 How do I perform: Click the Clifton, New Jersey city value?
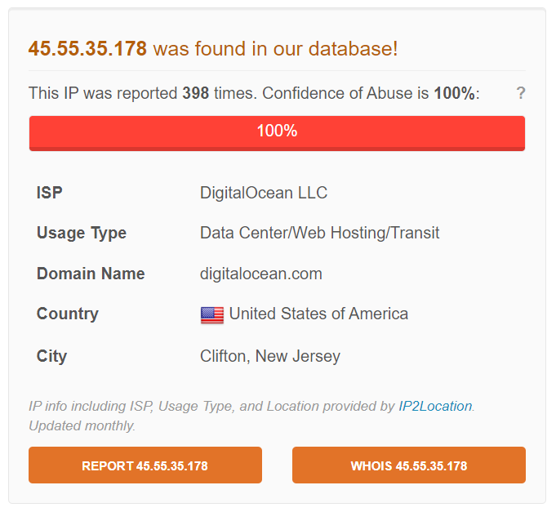[x=270, y=356]
